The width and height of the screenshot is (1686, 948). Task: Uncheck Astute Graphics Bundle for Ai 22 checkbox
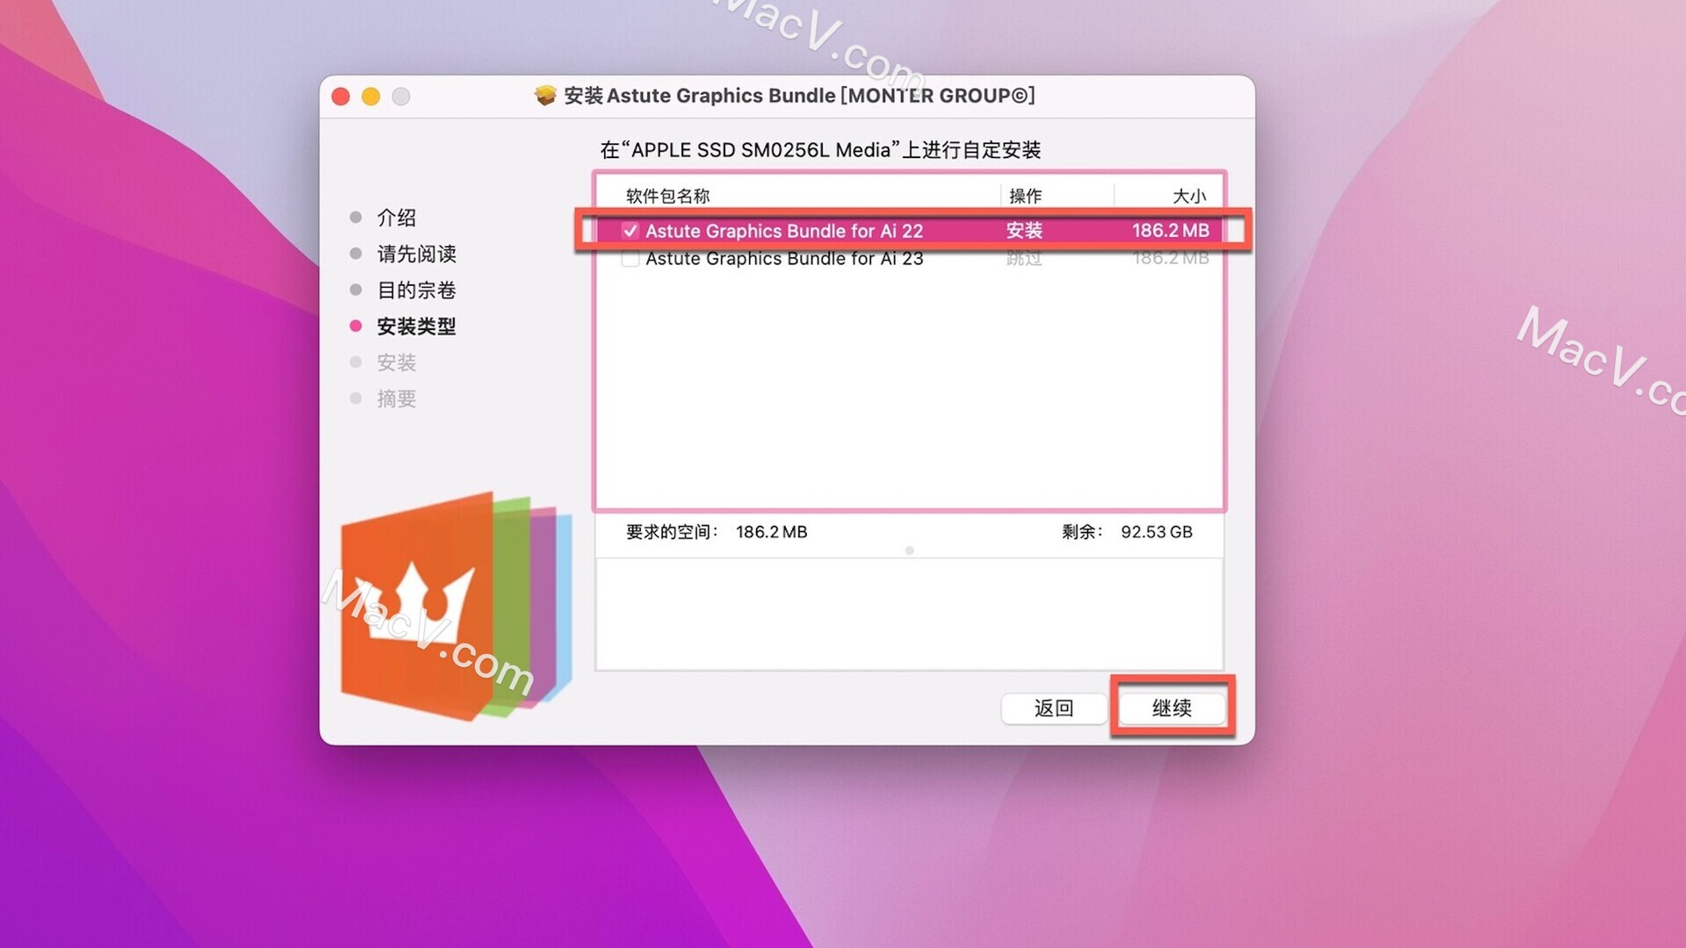pyautogui.click(x=630, y=230)
